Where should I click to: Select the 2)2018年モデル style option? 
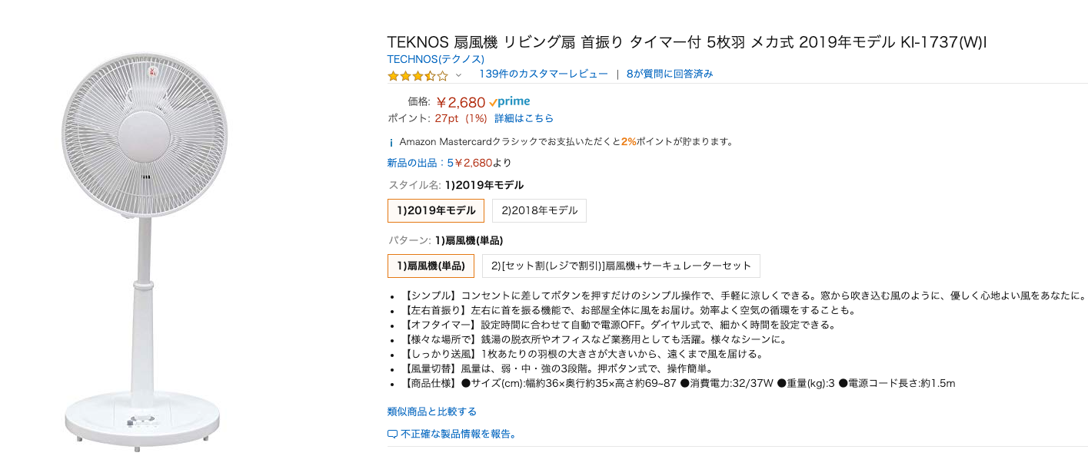pos(539,210)
